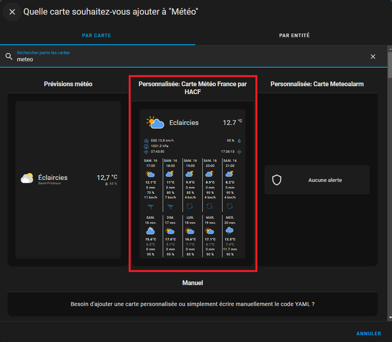Click the sunset icon beside 17:26:13
This screenshot has height=342, width=392.
239,151
